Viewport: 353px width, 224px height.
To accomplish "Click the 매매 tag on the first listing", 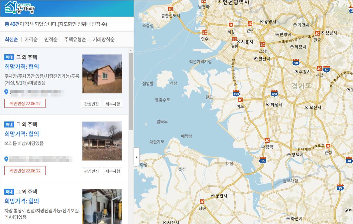I will (x=9, y=57).
